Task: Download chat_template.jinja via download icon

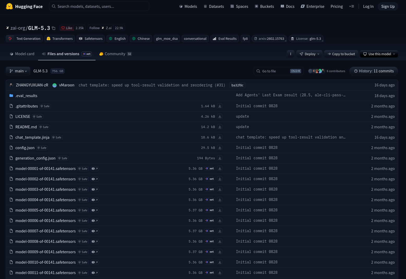Action: tap(220, 137)
